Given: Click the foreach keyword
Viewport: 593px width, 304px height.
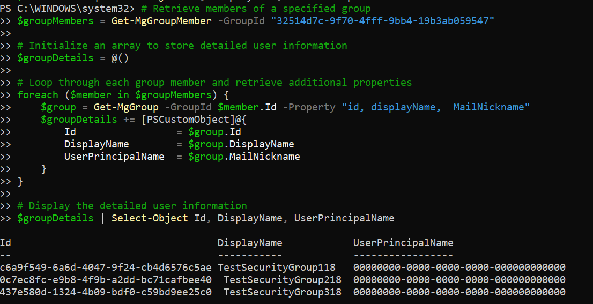Looking at the screenshot, I should [38, 95].
